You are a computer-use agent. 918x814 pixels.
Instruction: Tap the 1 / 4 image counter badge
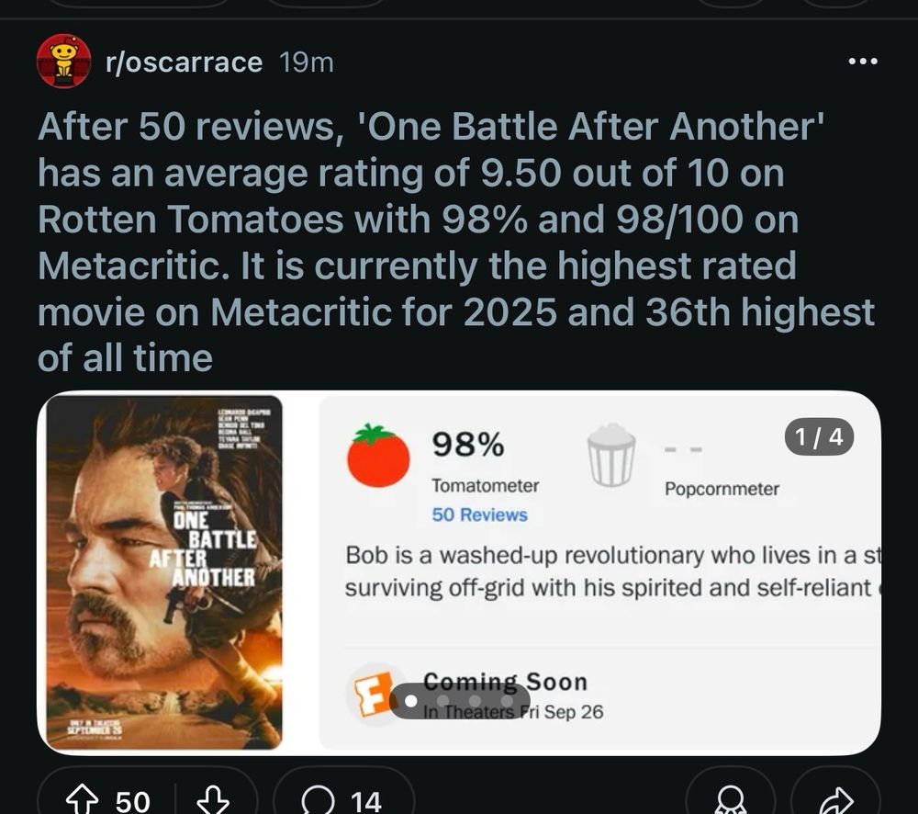pos(820,437)
